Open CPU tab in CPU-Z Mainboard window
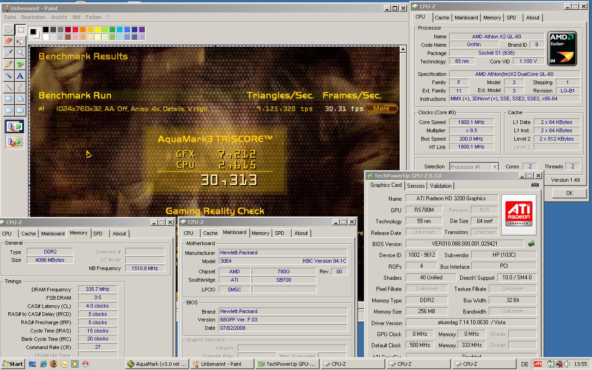This screenshot has width=592, height=370. (x=189, y=233)
